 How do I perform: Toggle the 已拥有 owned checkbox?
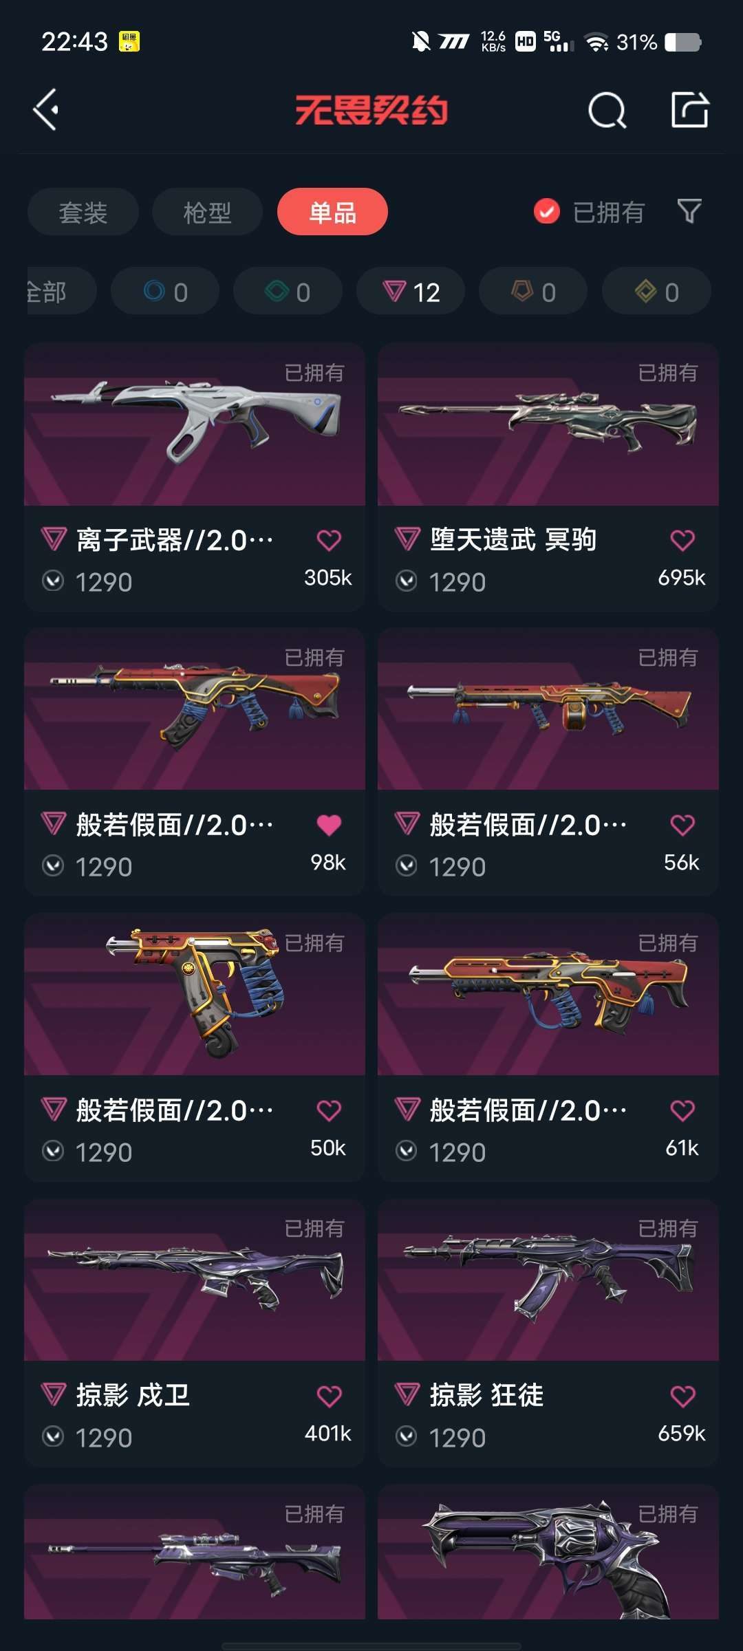pos(547,212)
